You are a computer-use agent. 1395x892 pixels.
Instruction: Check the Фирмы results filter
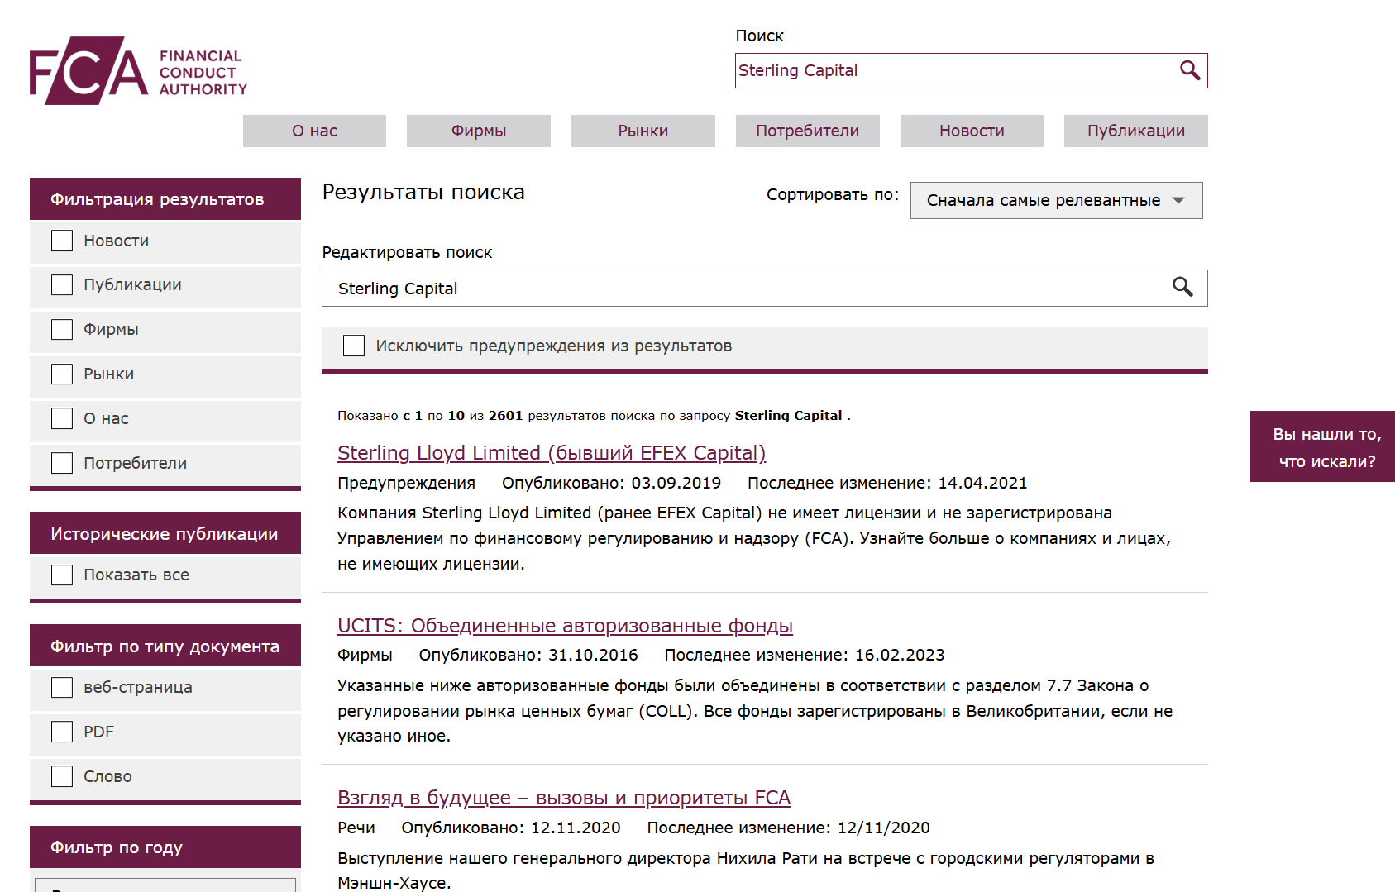click(62, 329)
